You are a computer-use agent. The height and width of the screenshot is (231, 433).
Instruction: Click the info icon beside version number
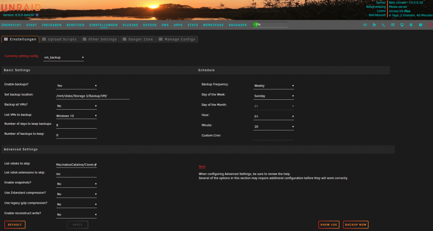(37, 15)
